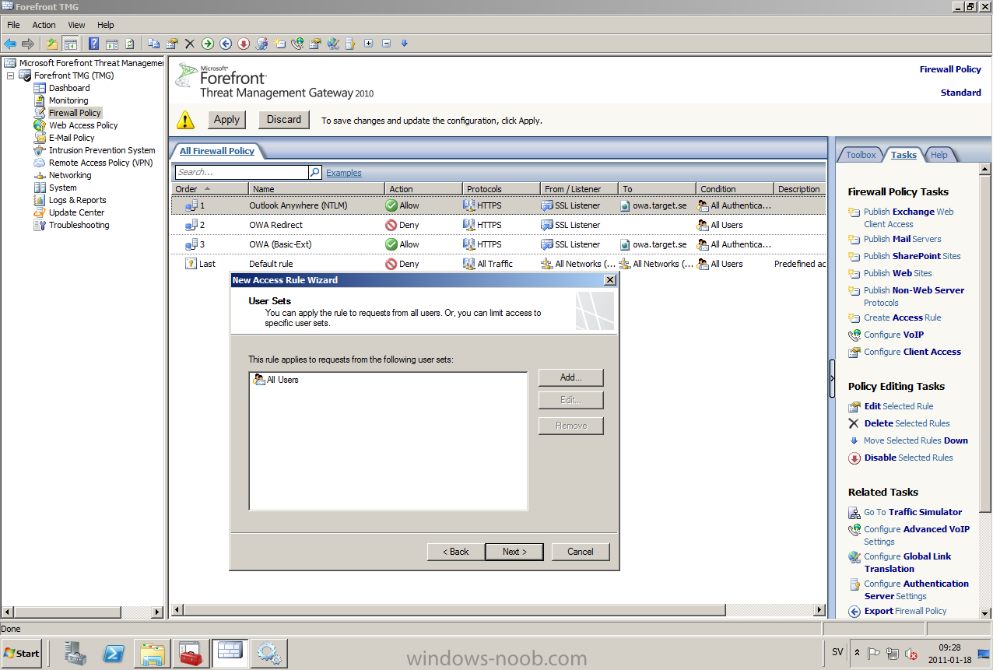Collapse the Forefront TMG (TMG) tree node
Viewport: 993px width, 670px height.
[10, 75]
